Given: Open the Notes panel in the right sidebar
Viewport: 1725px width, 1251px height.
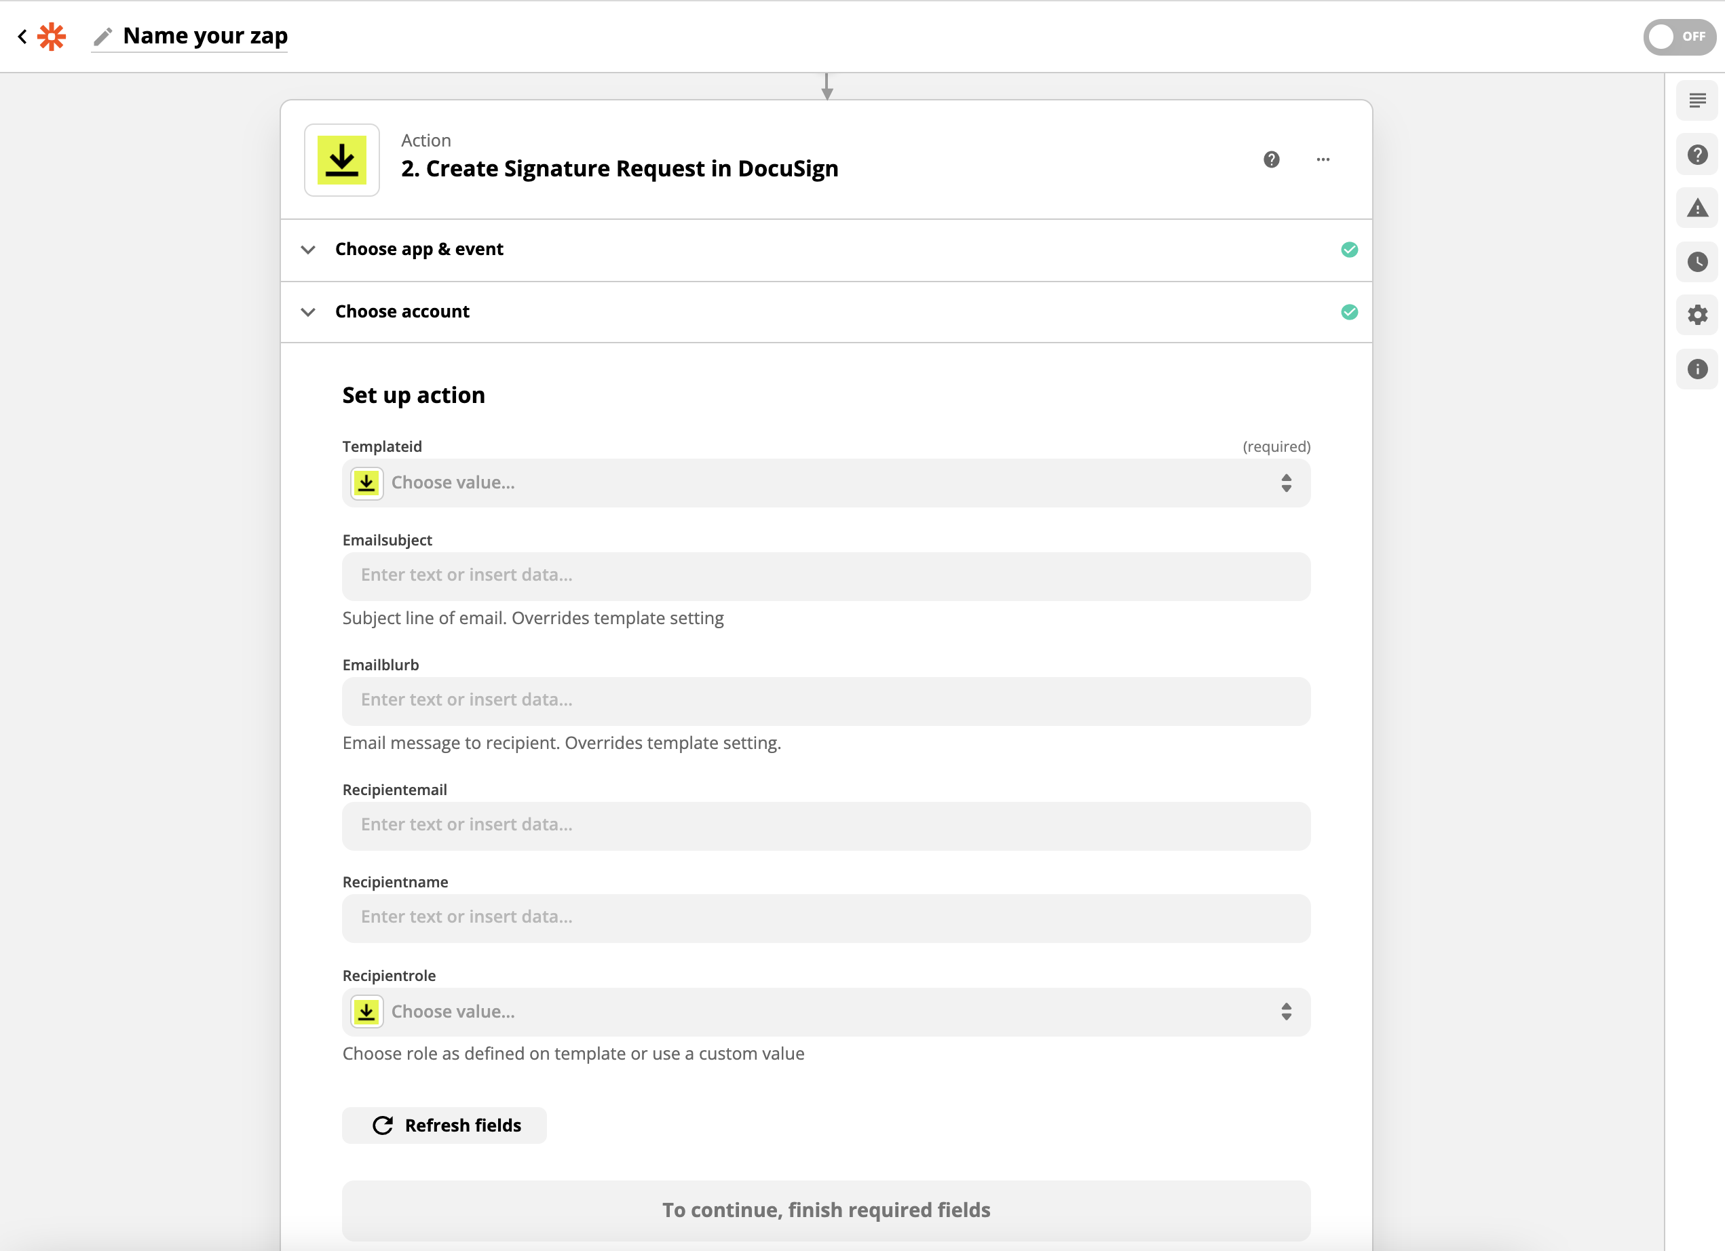Looking at the screenshot, I should pos(1697,100).
